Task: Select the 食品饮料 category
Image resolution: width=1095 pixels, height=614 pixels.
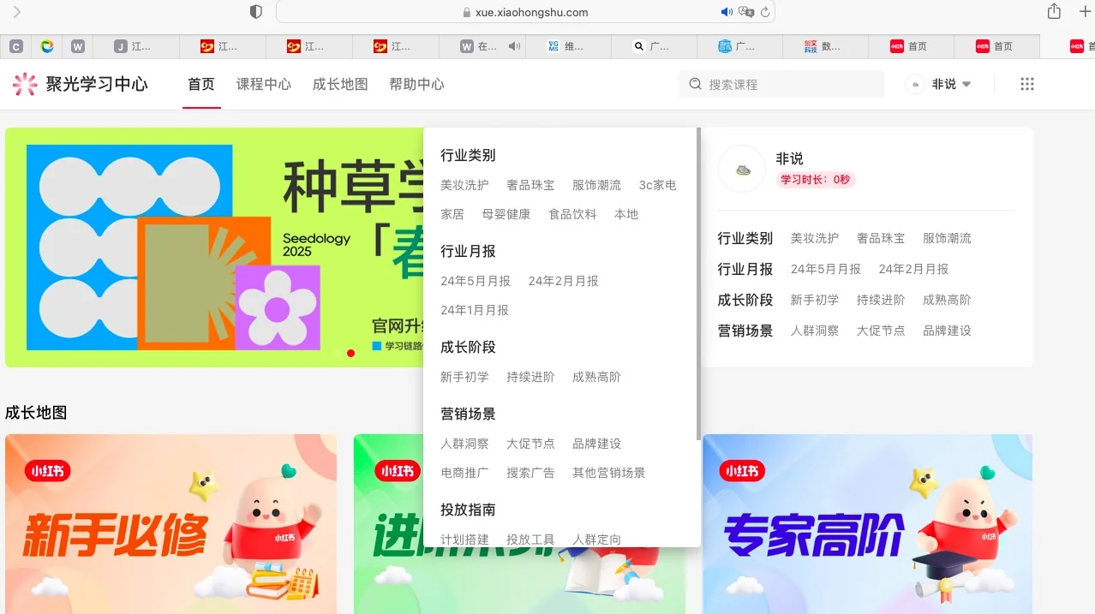Action: pos(572,214)
